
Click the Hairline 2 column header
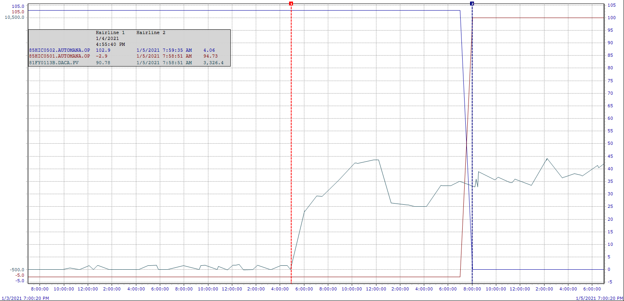pyautogui.click(x=151, y=32)
